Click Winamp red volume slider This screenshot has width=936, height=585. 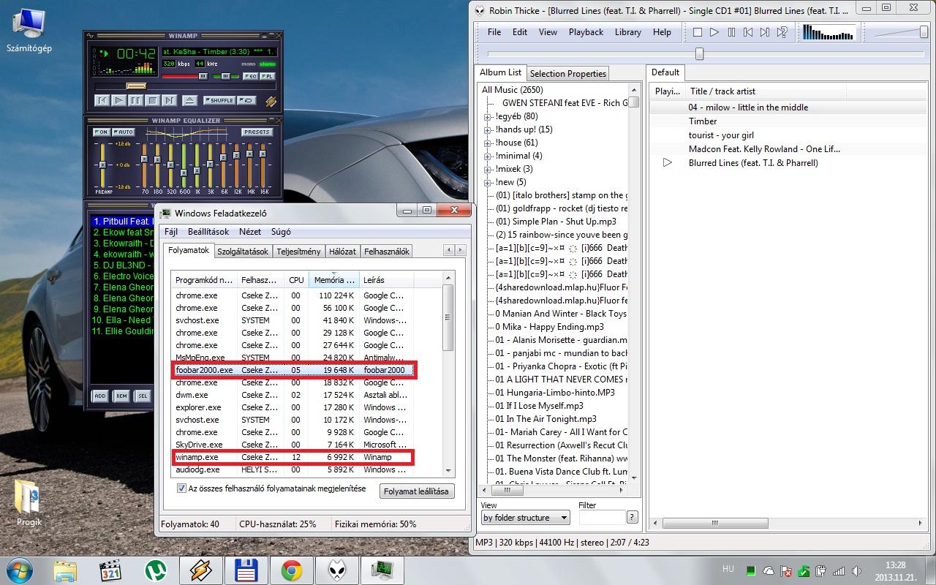pos(184,76)
